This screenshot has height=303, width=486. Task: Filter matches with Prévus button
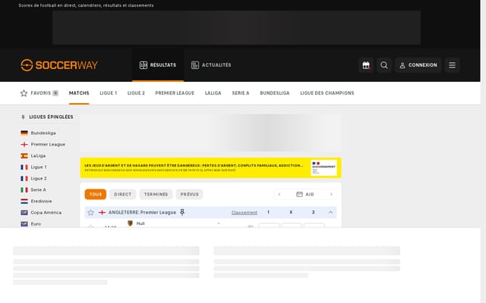coord(189,194)
